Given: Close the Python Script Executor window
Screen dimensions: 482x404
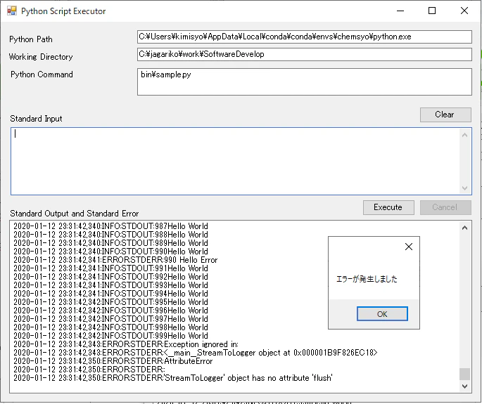Looking at the screenshot, I should (464, 11).
